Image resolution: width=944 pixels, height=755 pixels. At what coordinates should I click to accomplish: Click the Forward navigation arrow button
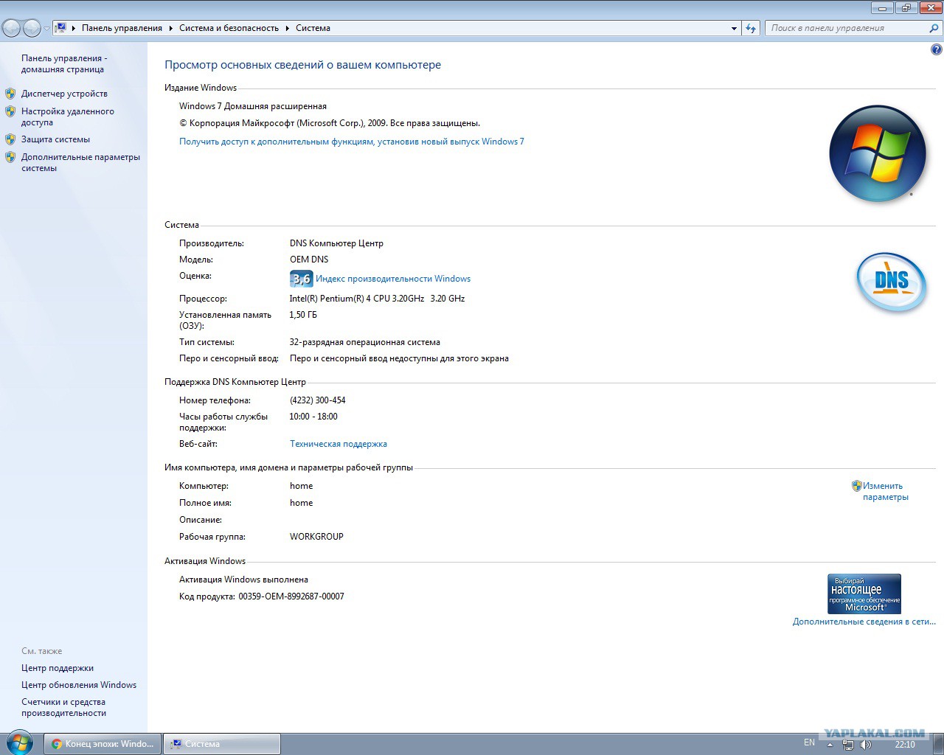[x=32, y=28]
